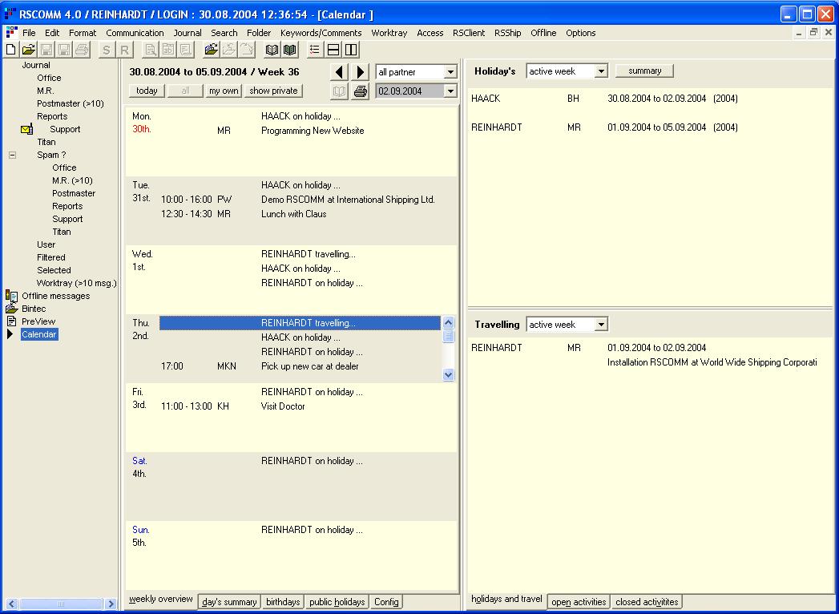Click the checklist icon in toolbar

click(315, 50)
